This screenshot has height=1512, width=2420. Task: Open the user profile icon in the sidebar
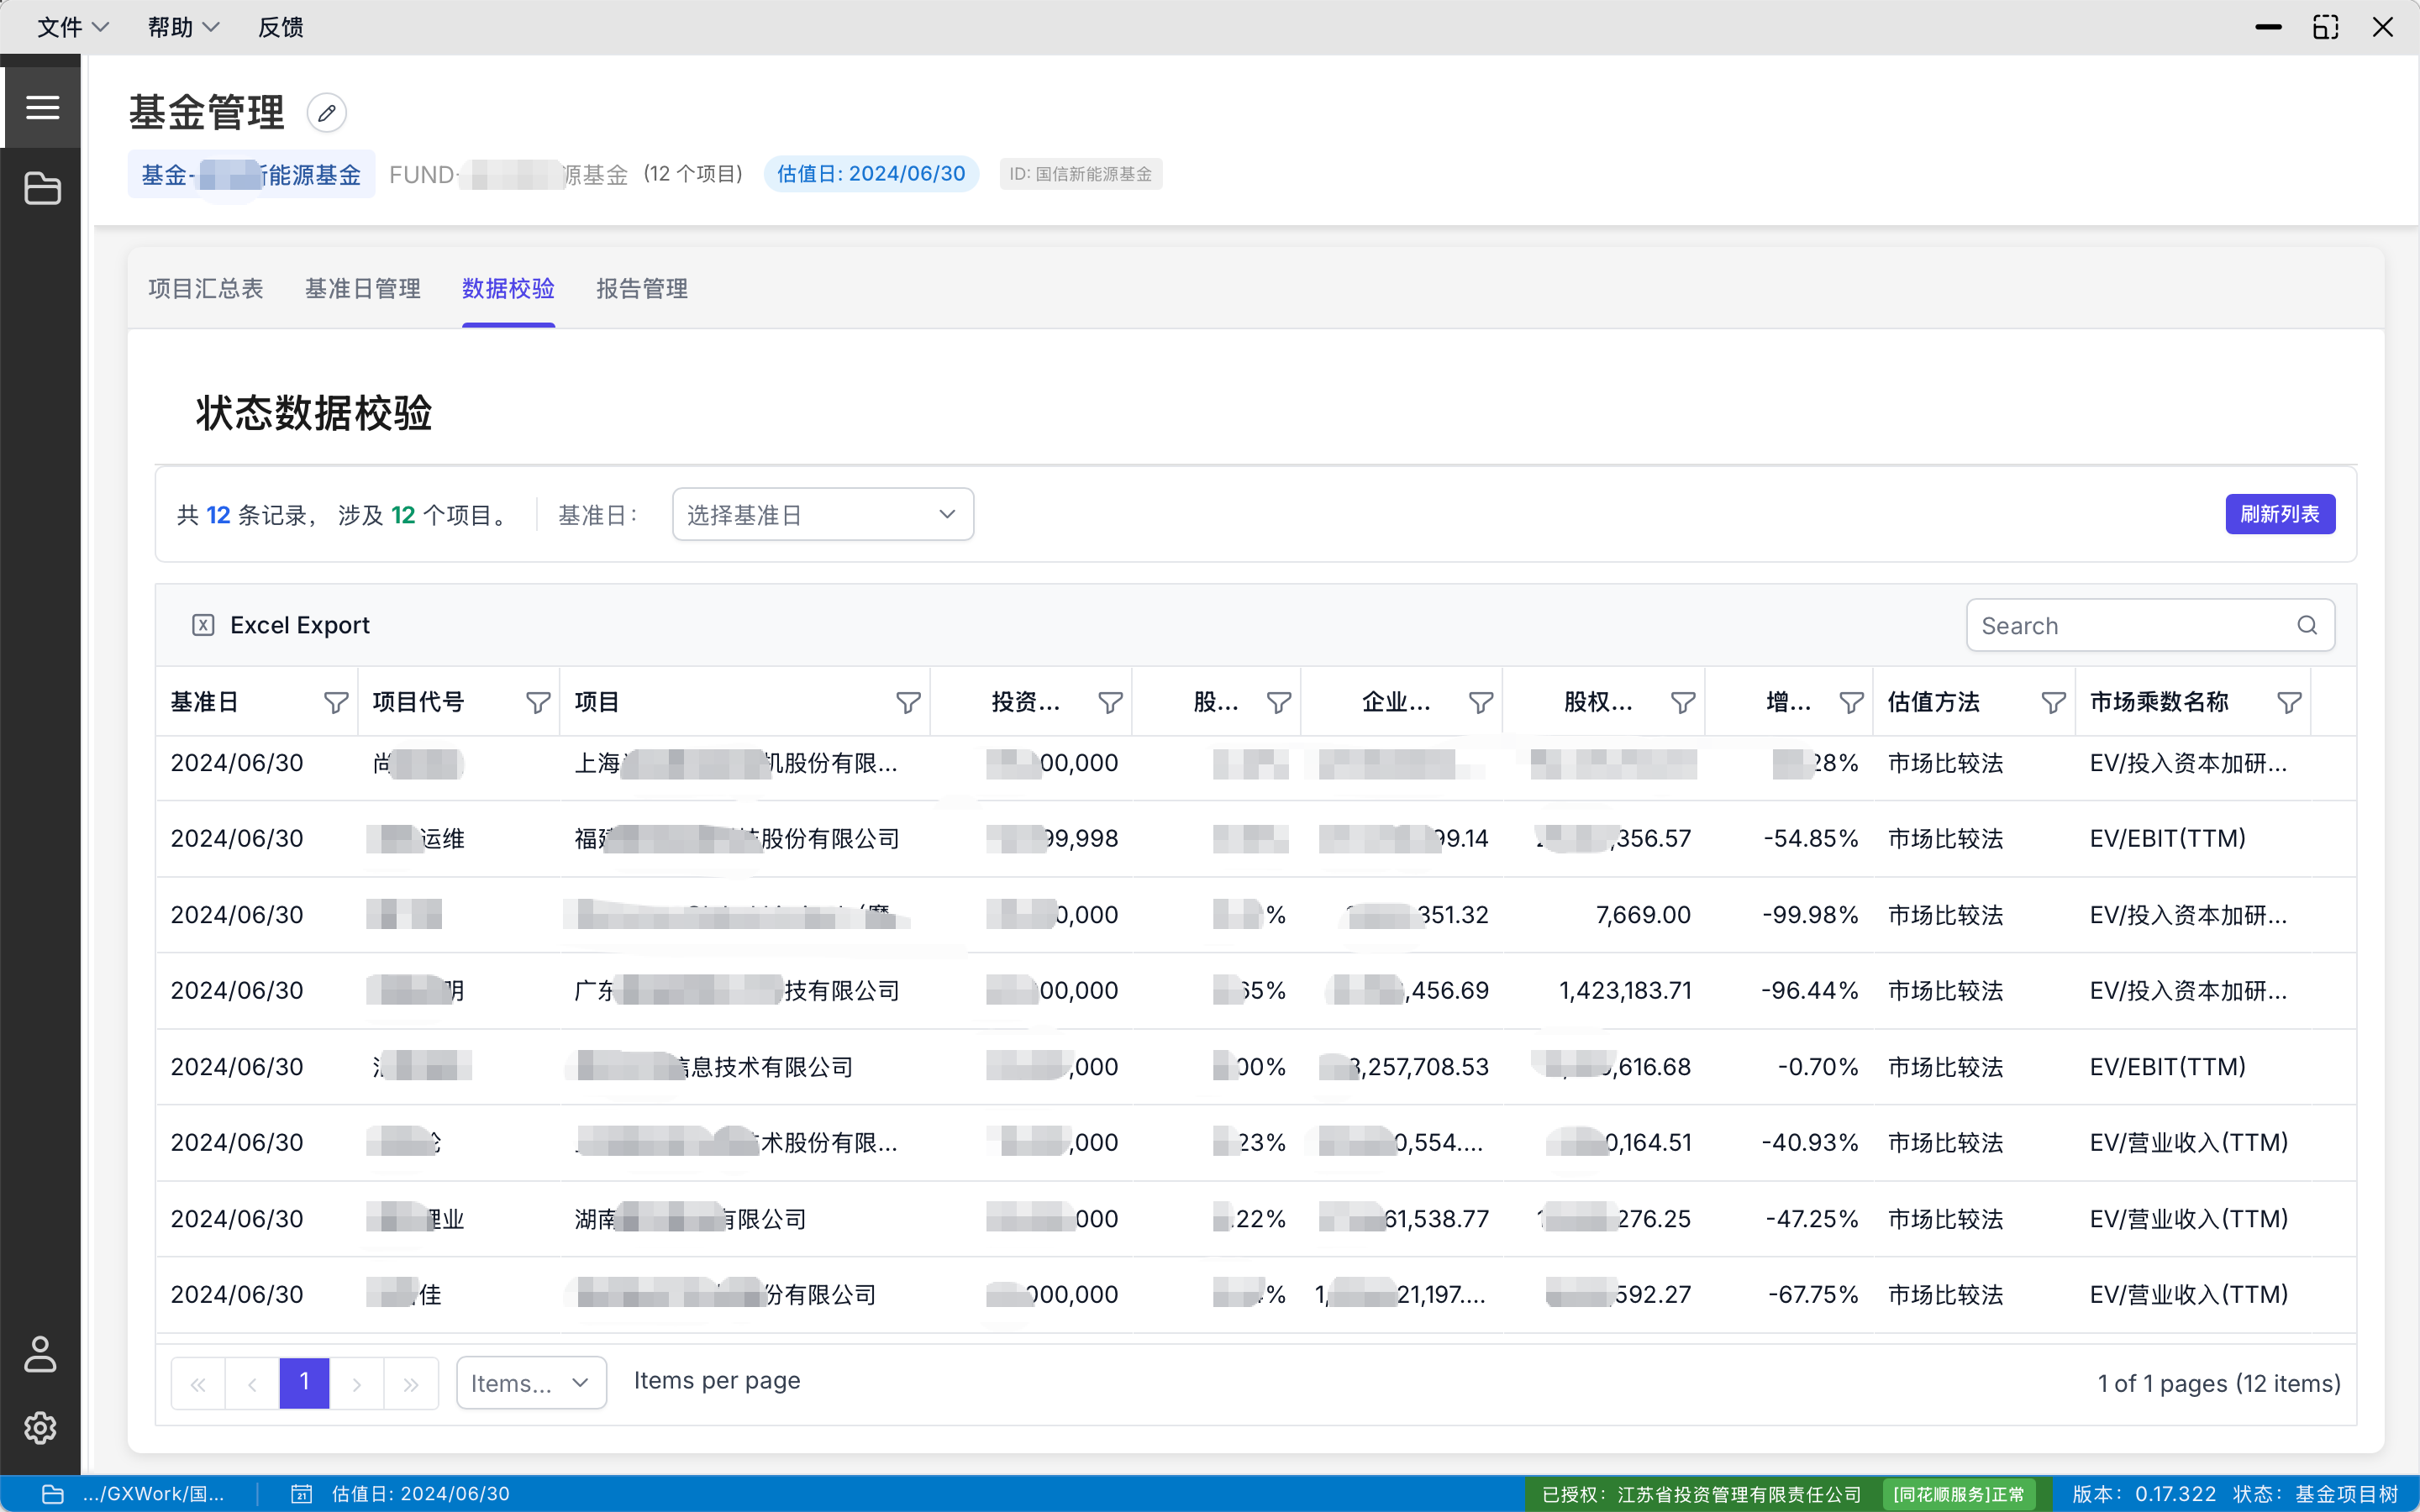pos(40,1354)
